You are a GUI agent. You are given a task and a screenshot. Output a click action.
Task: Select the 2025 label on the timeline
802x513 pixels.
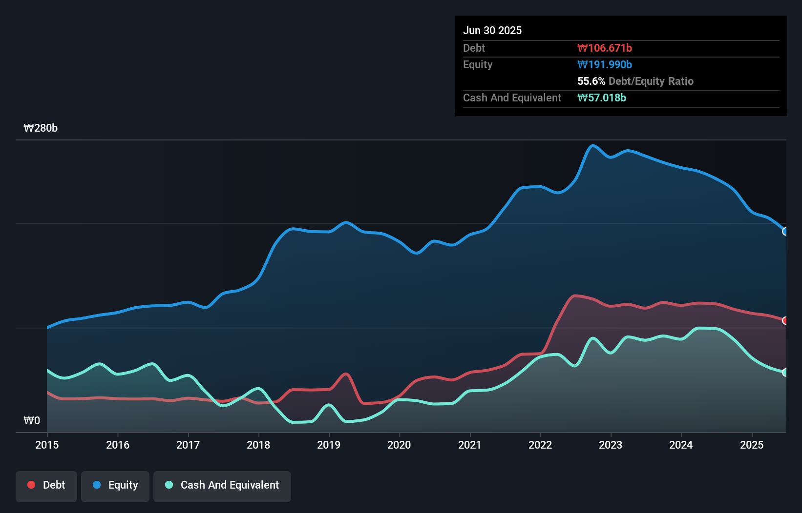[752, 445]
